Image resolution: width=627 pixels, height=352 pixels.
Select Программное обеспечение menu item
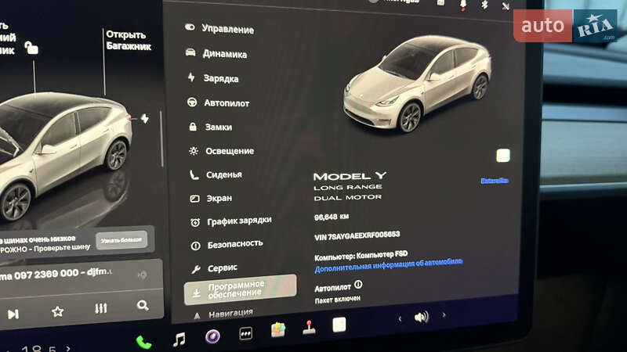click(241, 289)
